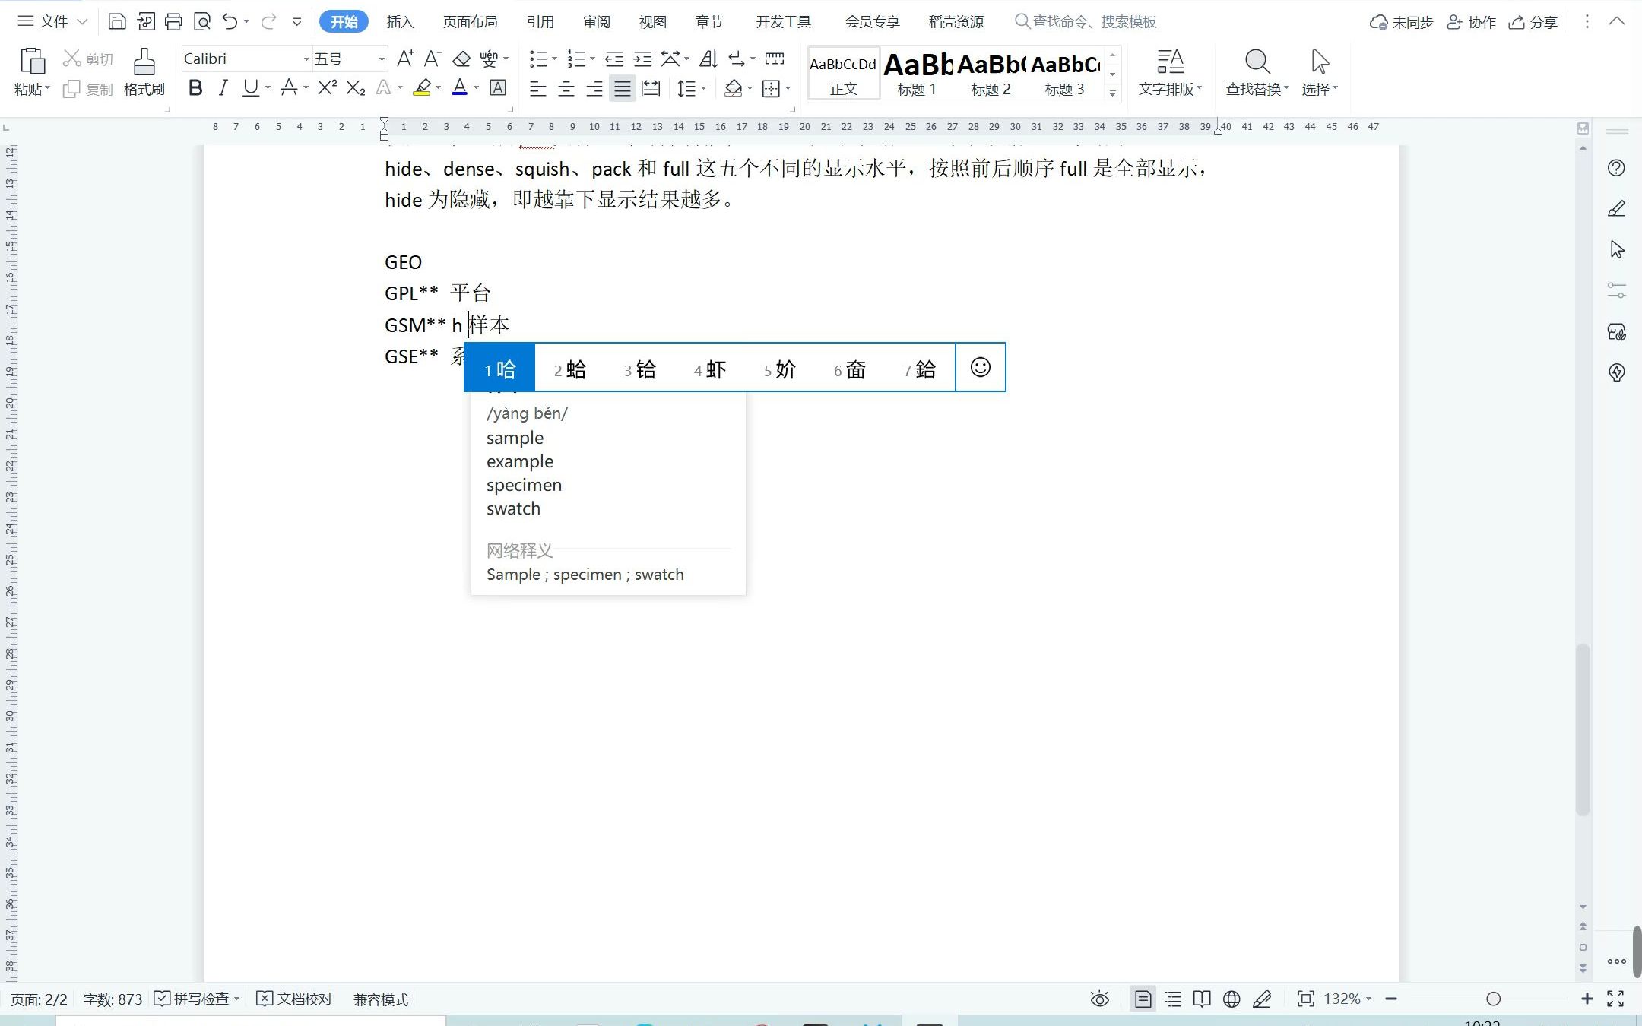Click 文档校对 in the status bar
1642x1026 pixels.
pos(295,999)
